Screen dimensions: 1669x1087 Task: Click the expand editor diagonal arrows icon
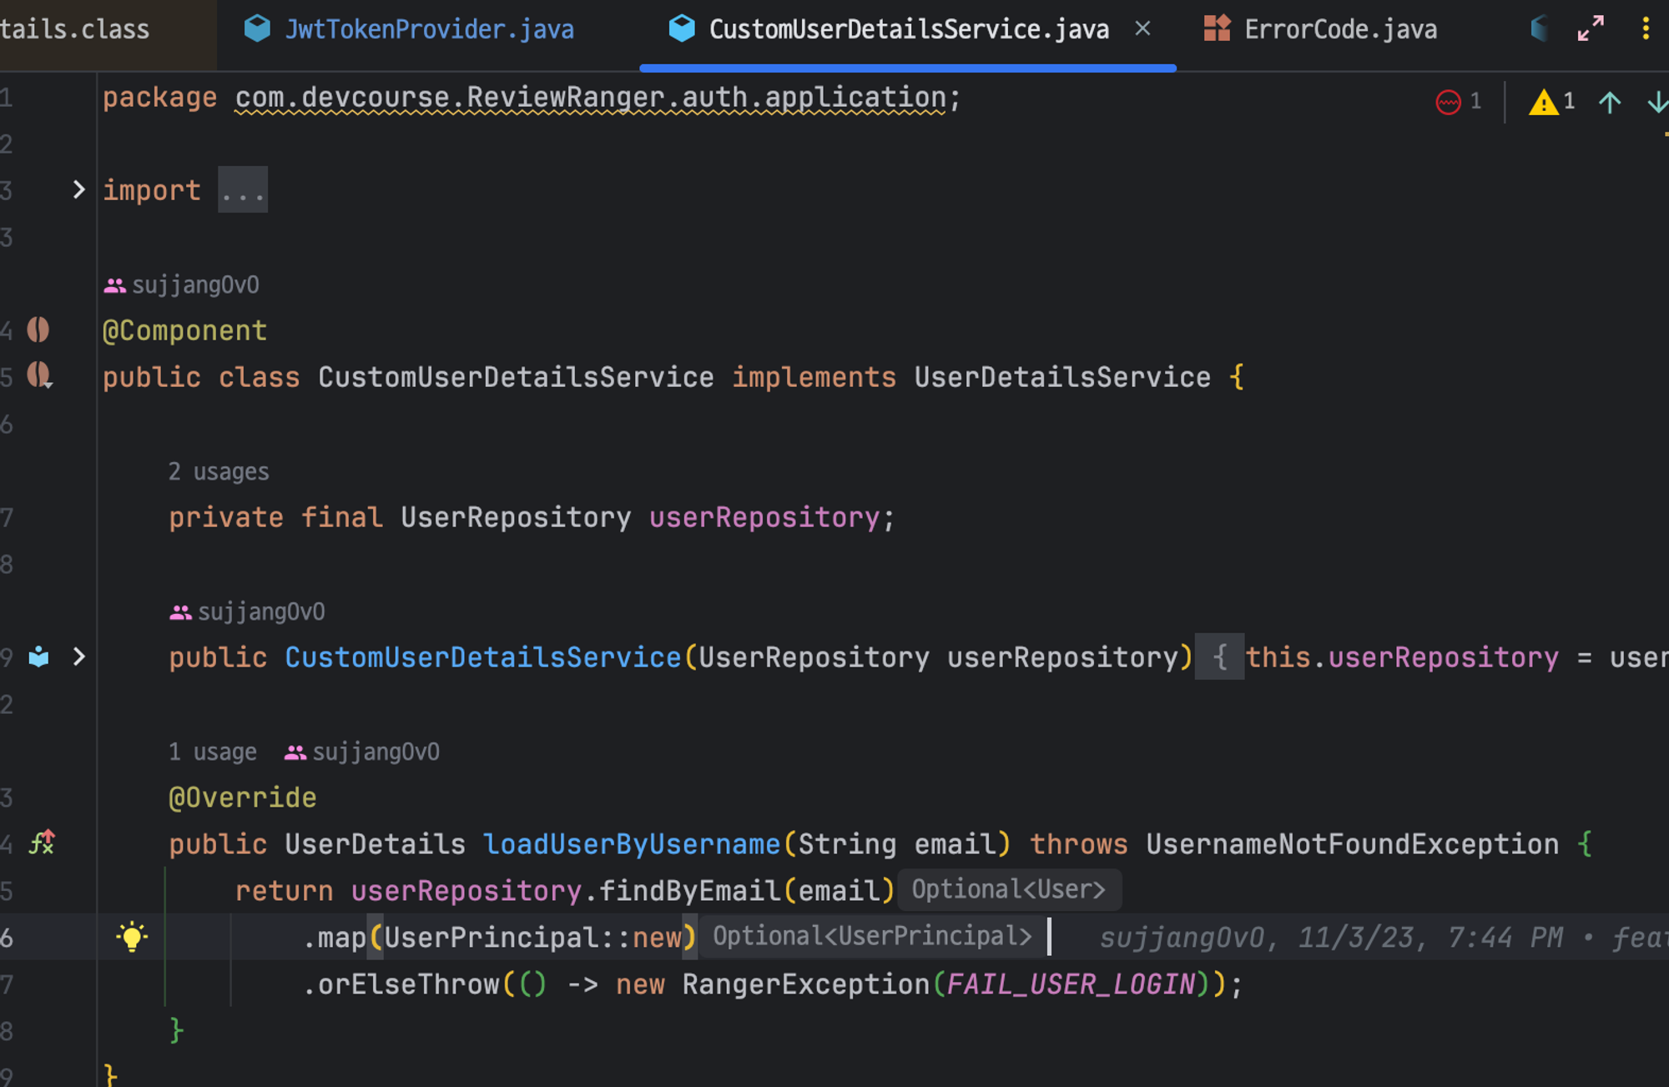coord(1591,29)
